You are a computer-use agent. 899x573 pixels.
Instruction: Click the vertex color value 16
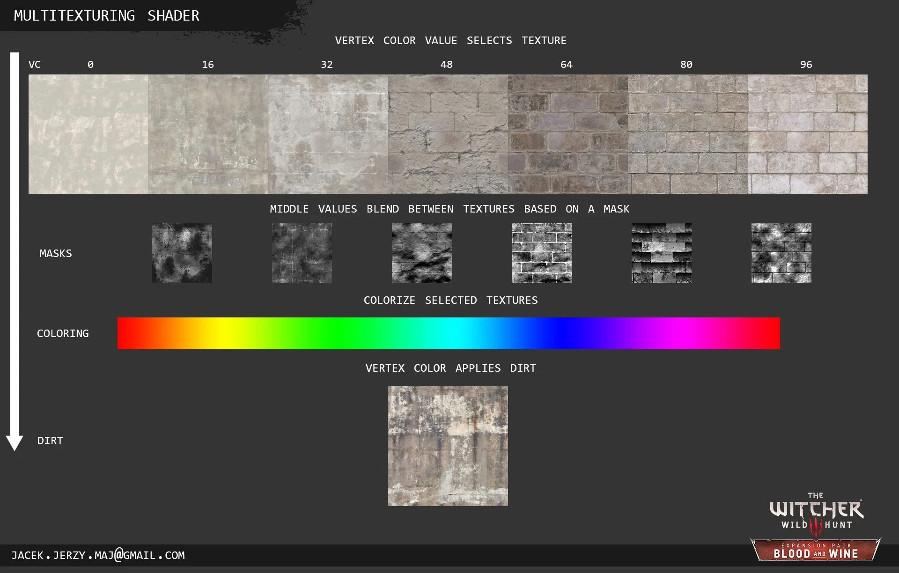click(208, 65)
